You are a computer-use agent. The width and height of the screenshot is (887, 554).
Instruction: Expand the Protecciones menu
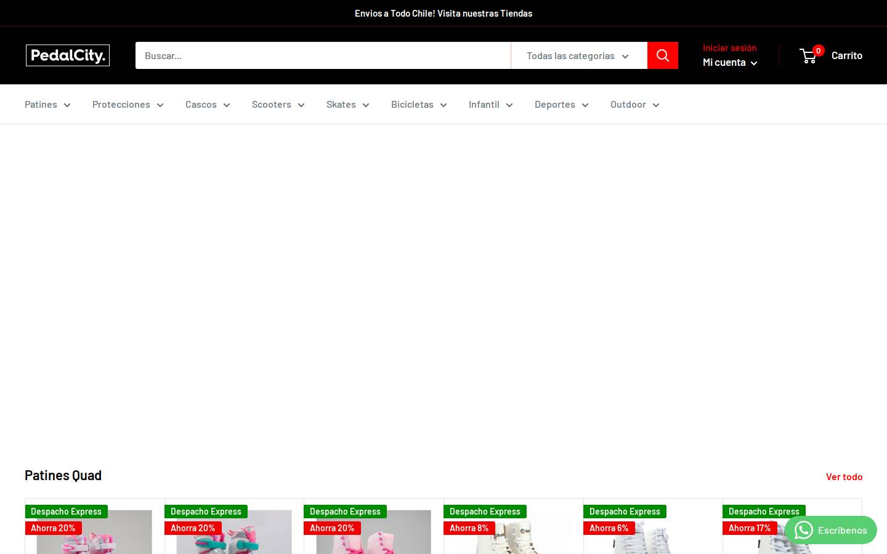[128, 104]
